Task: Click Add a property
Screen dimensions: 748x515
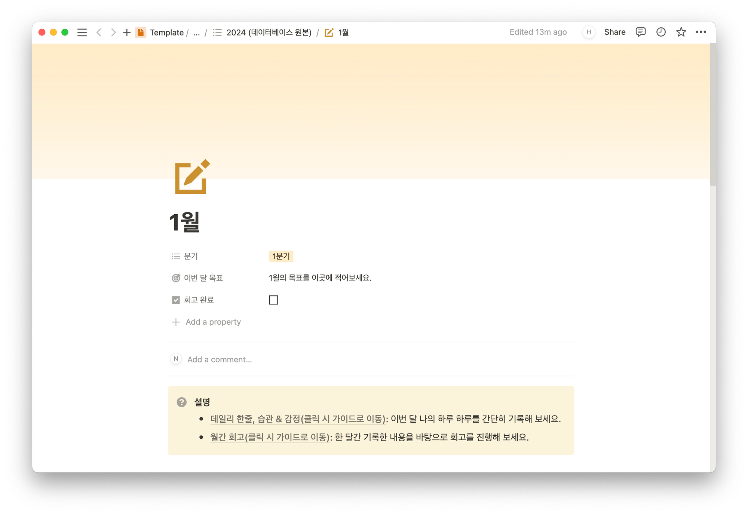Action: [x=213, y=322]
